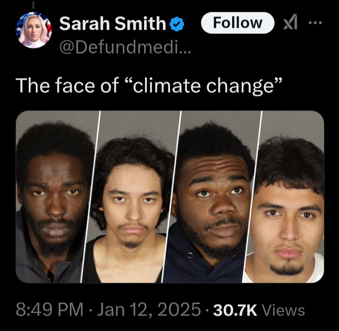Click the Jan 12, 2025 date
Viewport: 339px width, 331px height.
(149, 310)
